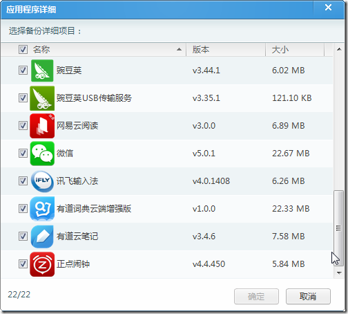The height and width of the screenshot is (314, 348).
Task: Click the vertical scrollbar thumb
Action: pos(339,228)
